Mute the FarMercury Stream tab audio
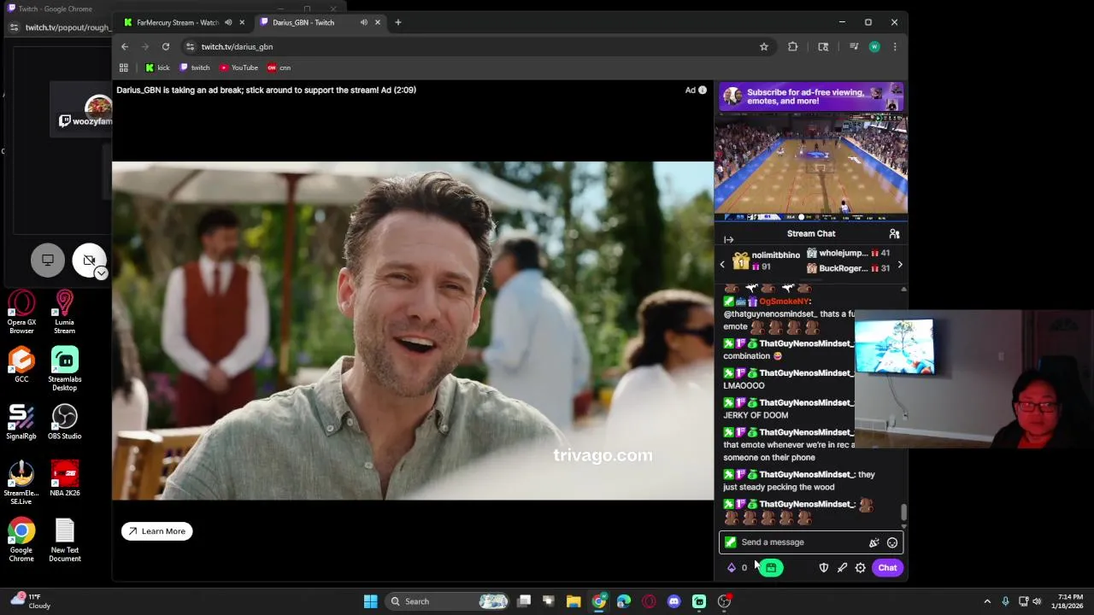Screen dimensions: 1094x615 (x=228, y=22)
